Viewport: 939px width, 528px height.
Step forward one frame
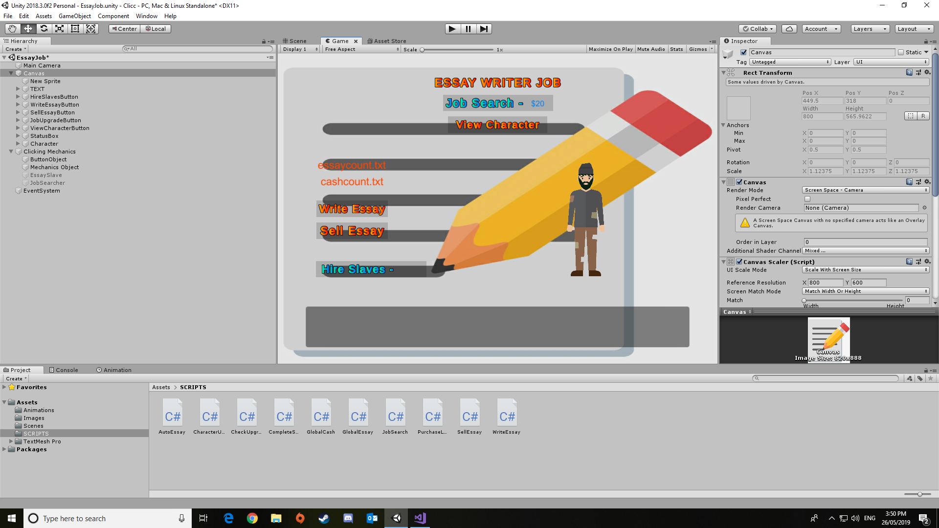pos(484,29)
